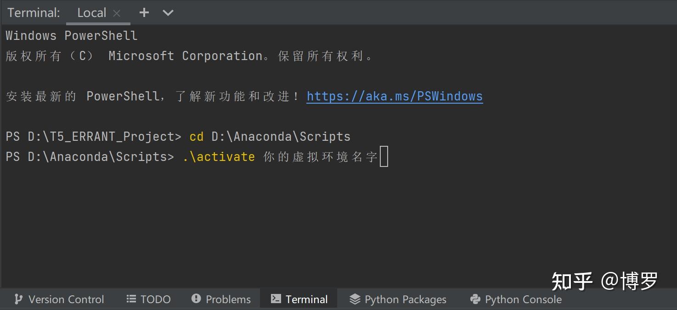Click the "cd" command in the first prompt line
Image resolution: width=677 pixels, height=310 pixels.
coord(196,137)
